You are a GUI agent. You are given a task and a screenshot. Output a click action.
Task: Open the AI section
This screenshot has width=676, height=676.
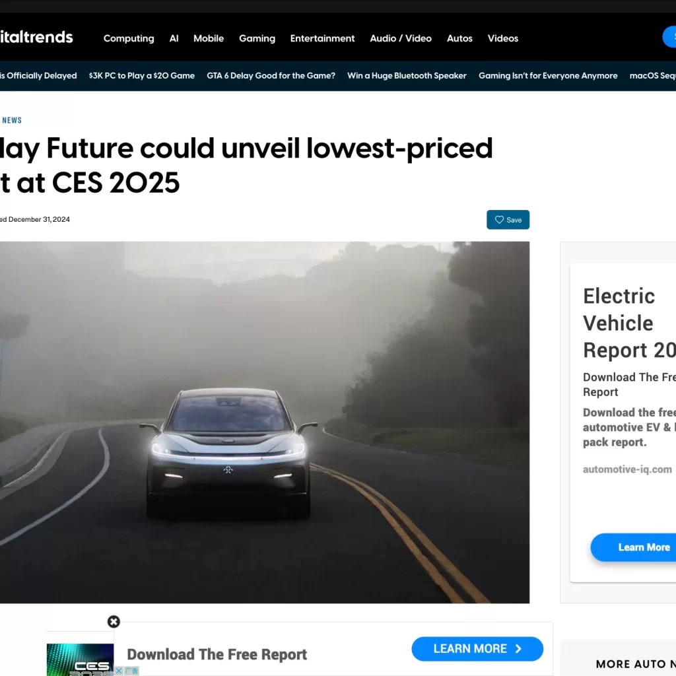pos(174,38)
